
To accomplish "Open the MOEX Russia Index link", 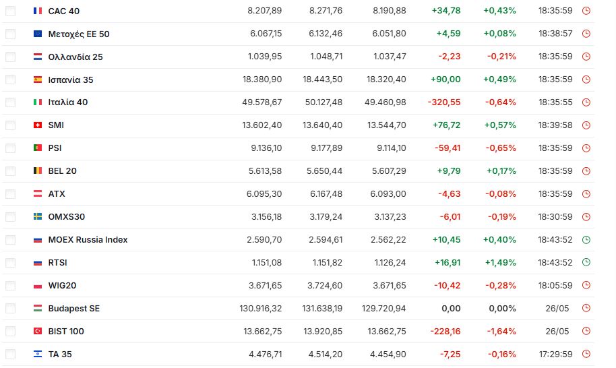I will (x=88, y=239).
